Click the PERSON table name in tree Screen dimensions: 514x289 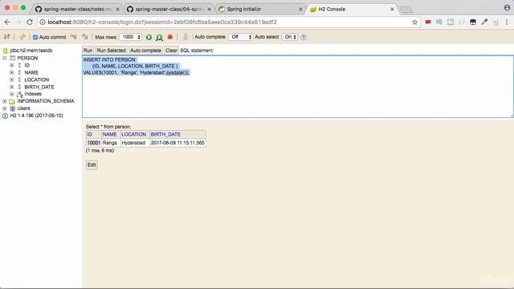pos(27,58)
